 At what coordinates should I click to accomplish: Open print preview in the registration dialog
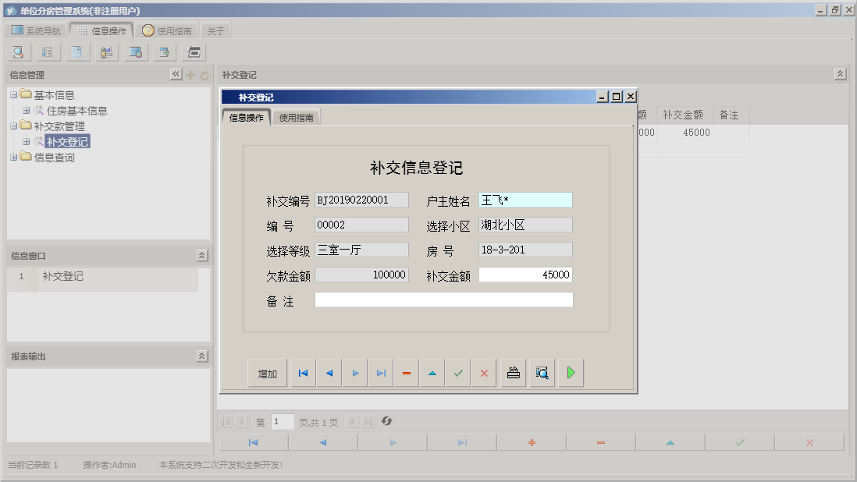(542, 373)
